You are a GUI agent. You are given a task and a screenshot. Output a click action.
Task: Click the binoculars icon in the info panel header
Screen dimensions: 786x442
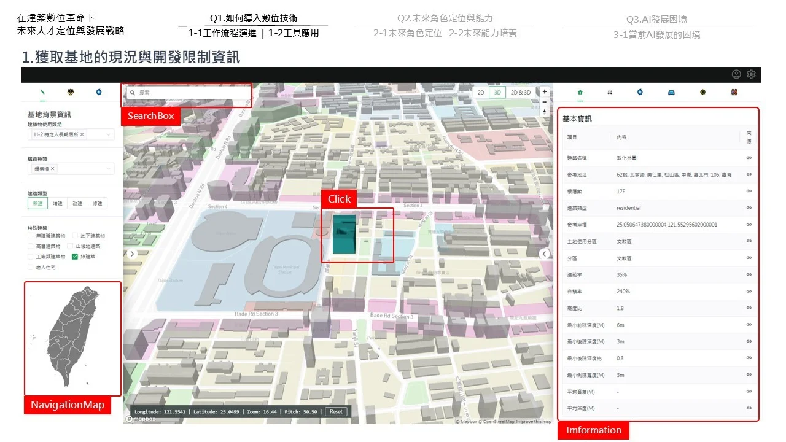610,92
